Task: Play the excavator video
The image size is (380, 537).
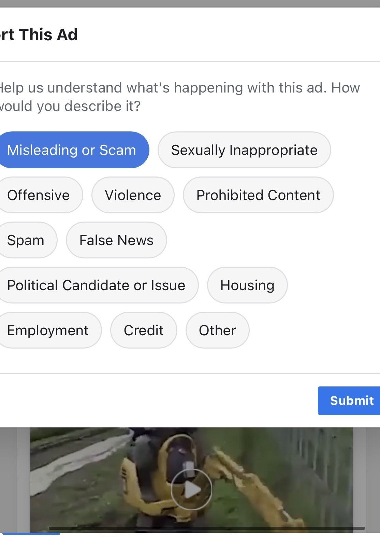Action: [191, 490]
